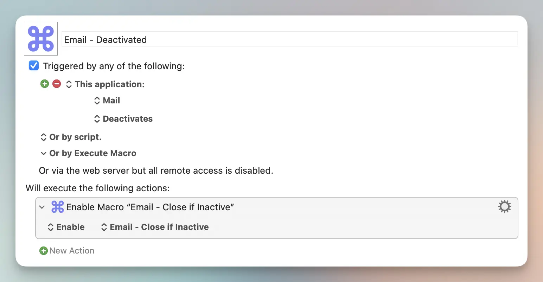Toggle the Triggered by any checkbox
The height and width of the screenshot is (282, 543).
click(34, 66)
